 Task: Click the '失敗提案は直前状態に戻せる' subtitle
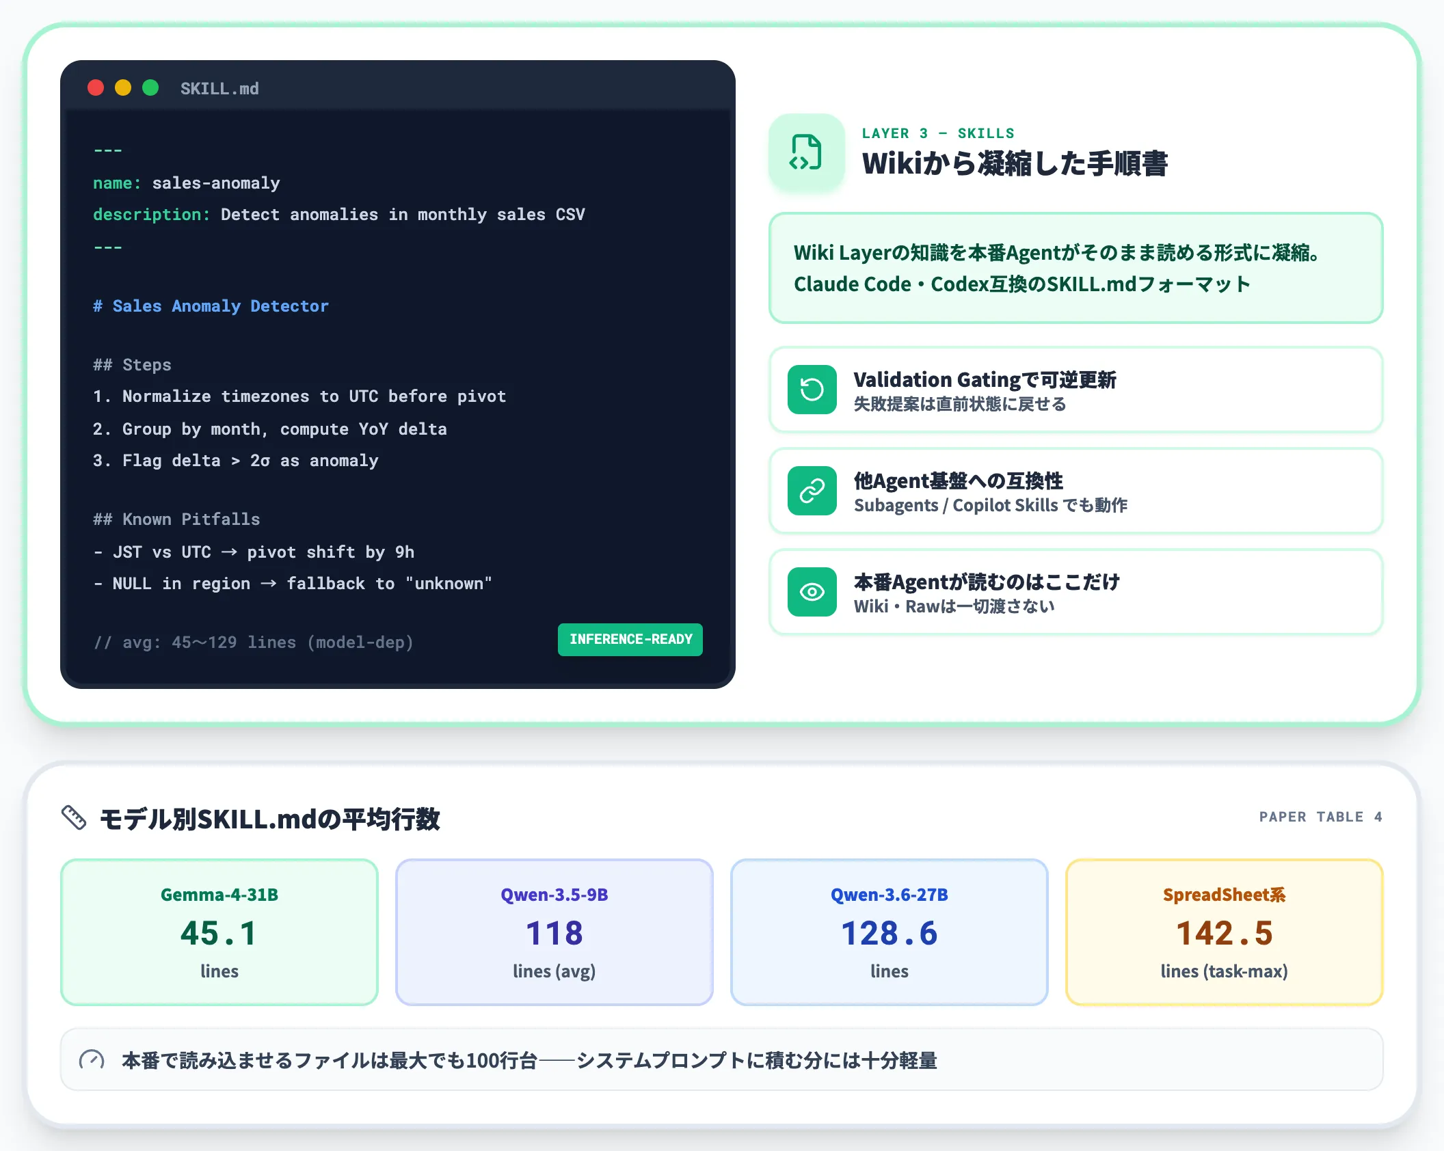(x=960, y=404)
